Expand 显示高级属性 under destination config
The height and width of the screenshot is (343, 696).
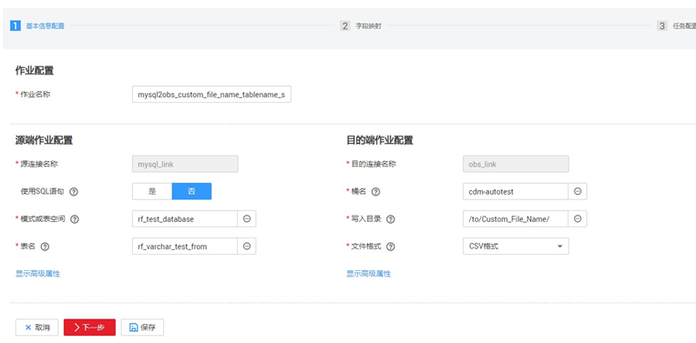pos(368,274)
